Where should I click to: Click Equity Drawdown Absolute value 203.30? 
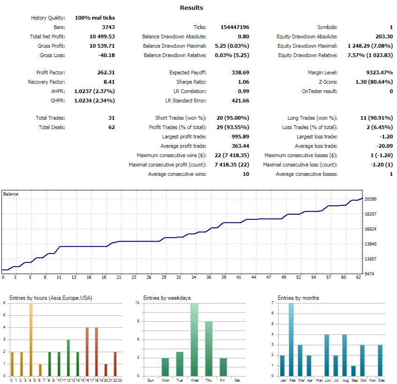384,36
